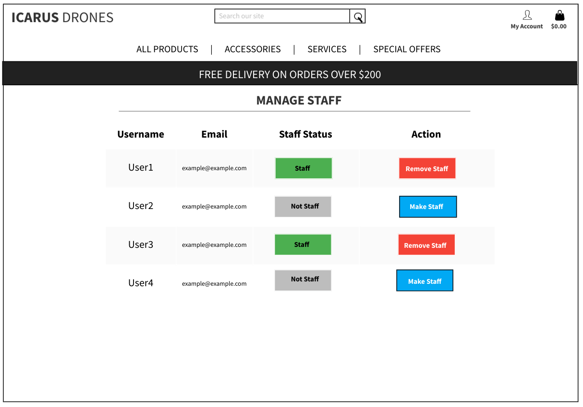The image size is (583, 407).
Task: Click the Username column header
Action: (141, 134)
